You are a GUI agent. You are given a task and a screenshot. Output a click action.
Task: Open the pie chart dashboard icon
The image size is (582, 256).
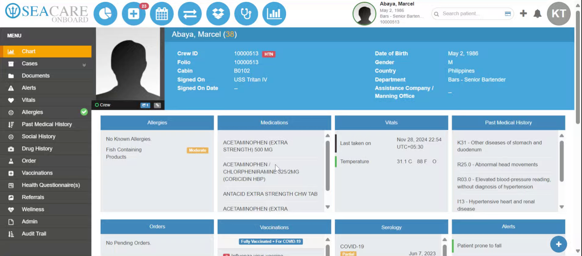(105, 14)
